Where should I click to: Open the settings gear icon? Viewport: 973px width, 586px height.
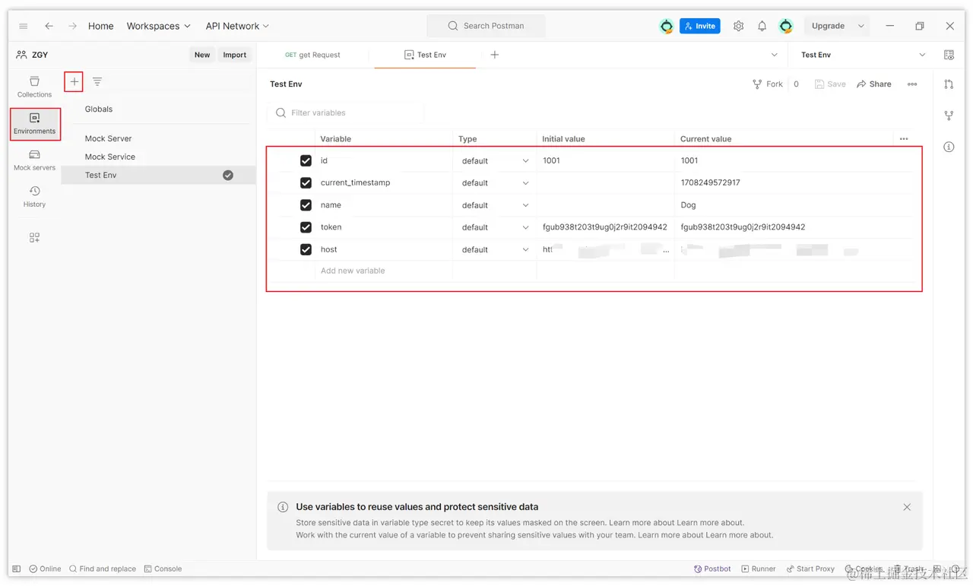tap(738, 26)
